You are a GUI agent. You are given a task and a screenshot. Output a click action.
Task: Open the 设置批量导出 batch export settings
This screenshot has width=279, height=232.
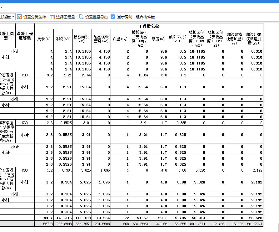pyautogui.click(x=93, y=17)
